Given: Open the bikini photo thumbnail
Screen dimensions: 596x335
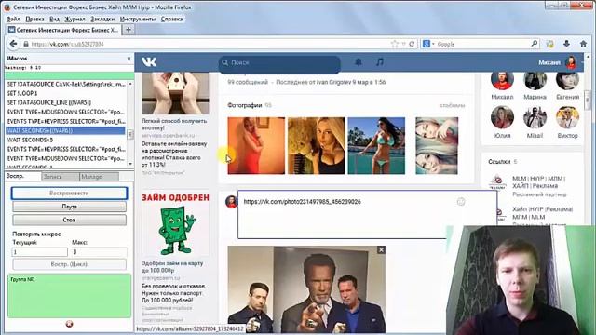Looking at the screenshot, I should coord(376,145).
